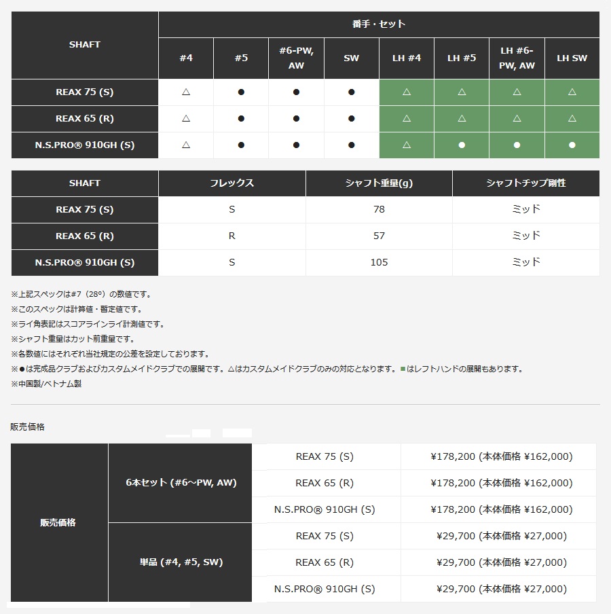Image resolution: width=611 pixels, height=614 pixels.
Task: Click the triangle in REAX 75 (S) #4 cell
Action: (x=186, y=92)
